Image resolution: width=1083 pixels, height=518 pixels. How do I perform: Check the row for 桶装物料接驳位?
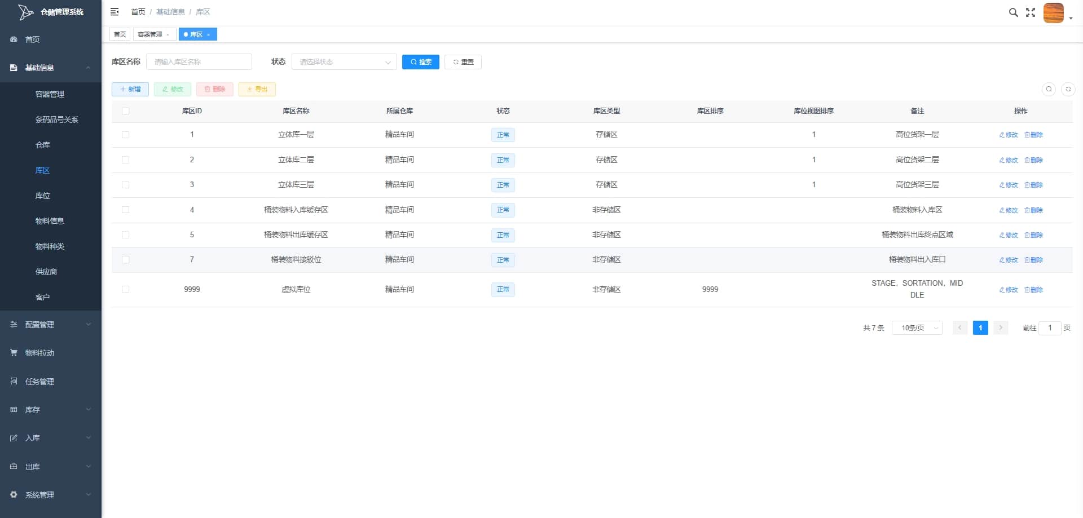coord(125,260)
